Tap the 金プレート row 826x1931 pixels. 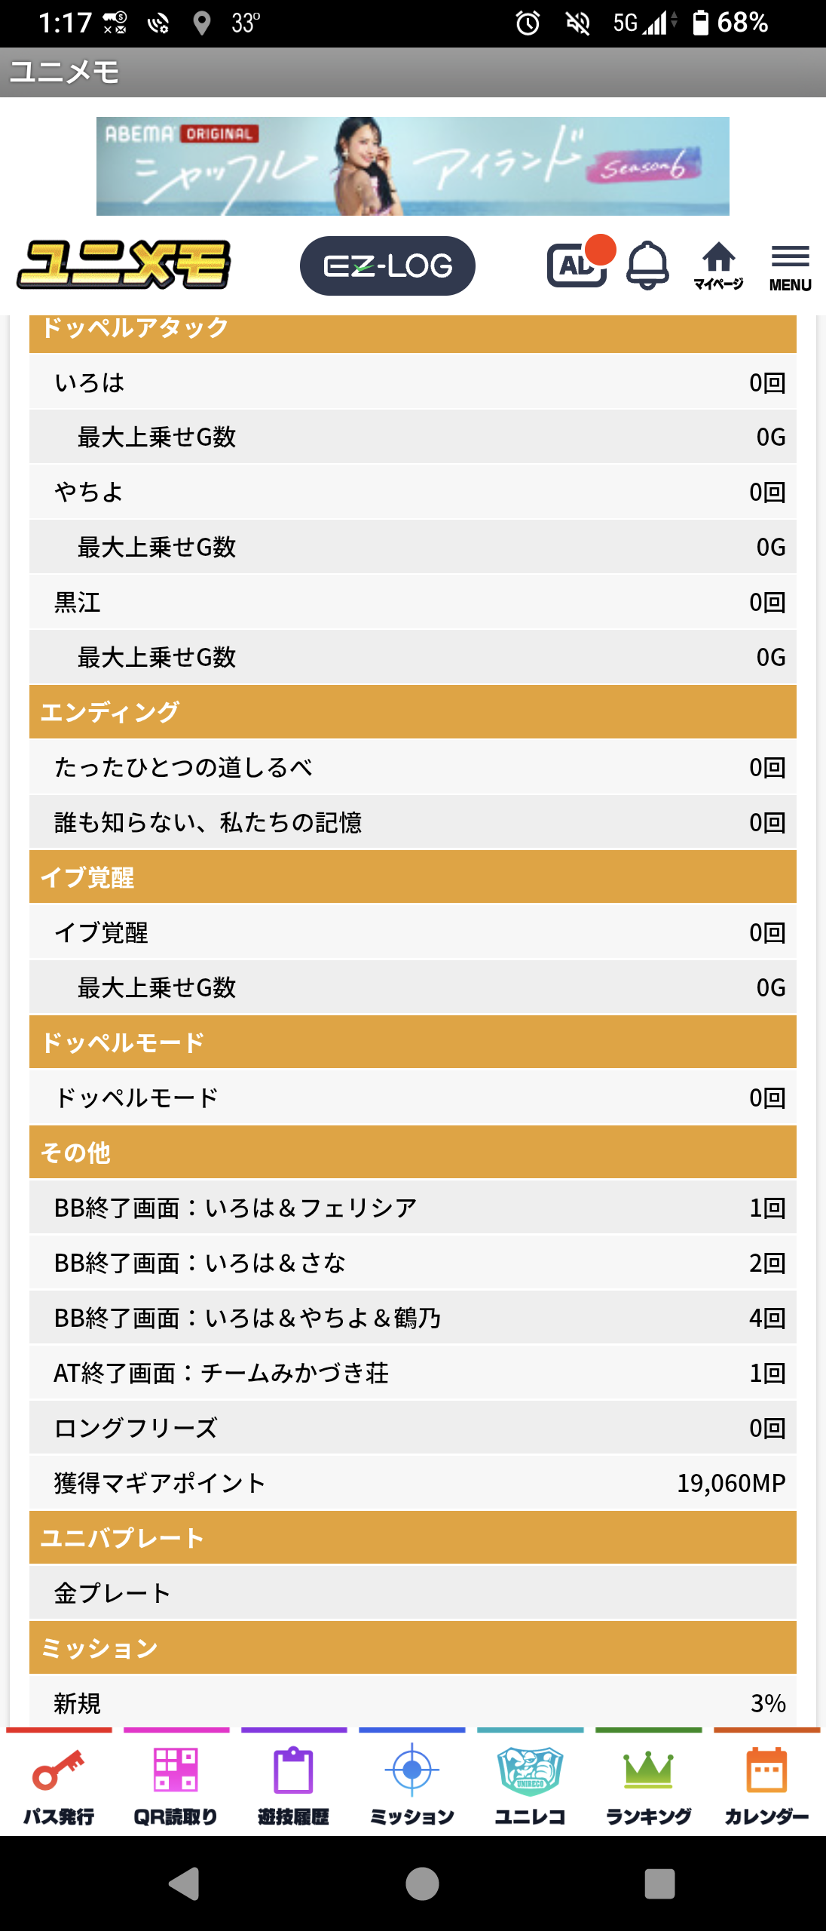click(x=412, y=1592)
